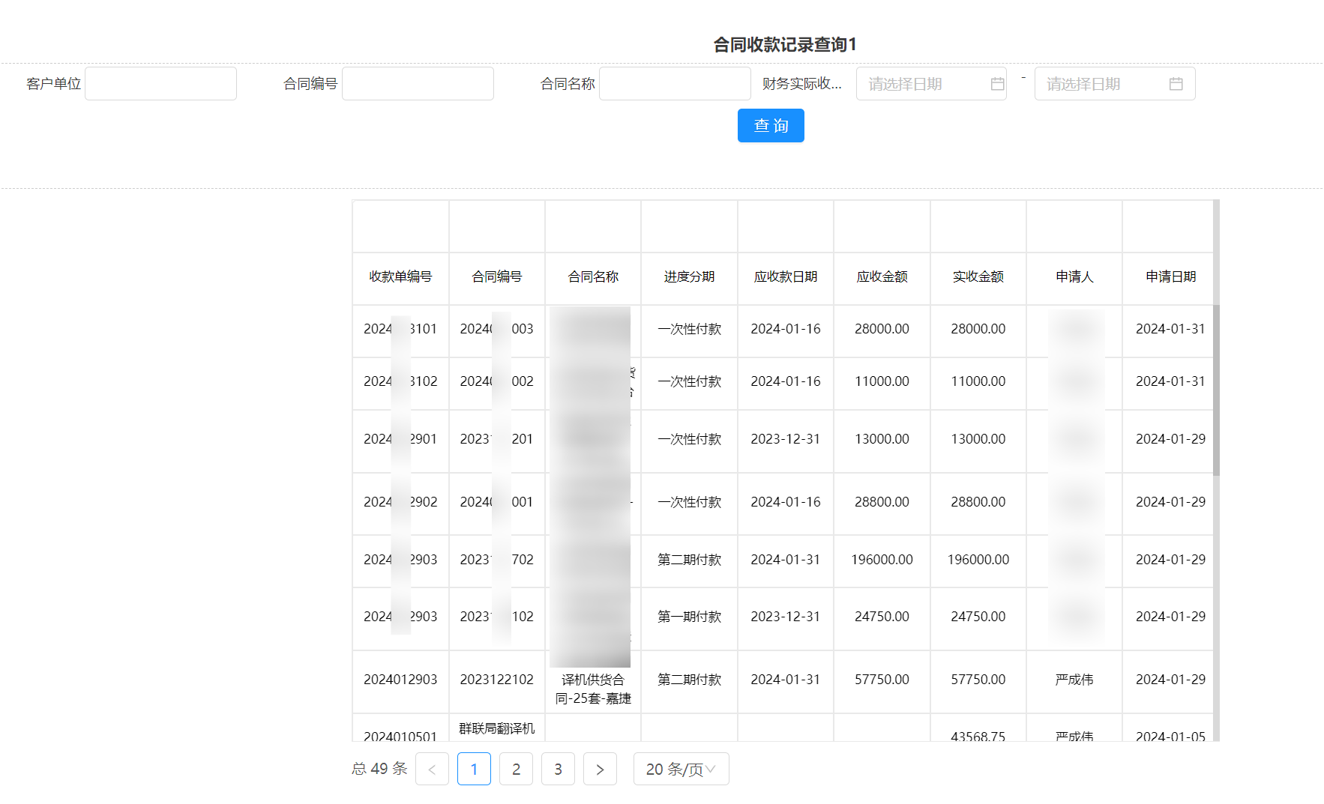Go to next page arrow
The width and height of the screenshot is (1324, 804).
click(600, 769)
